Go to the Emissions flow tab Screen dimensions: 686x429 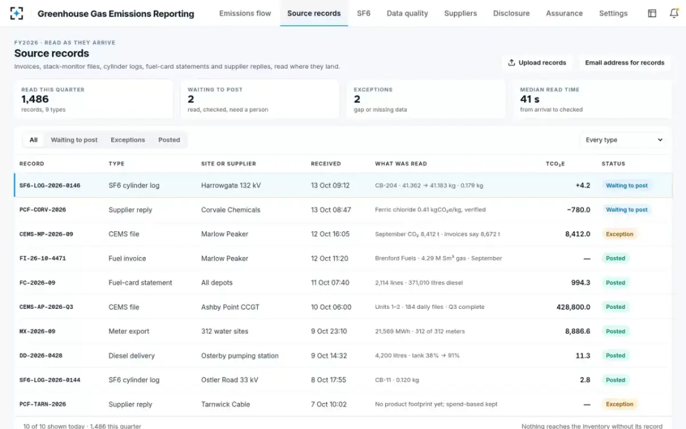245,13
